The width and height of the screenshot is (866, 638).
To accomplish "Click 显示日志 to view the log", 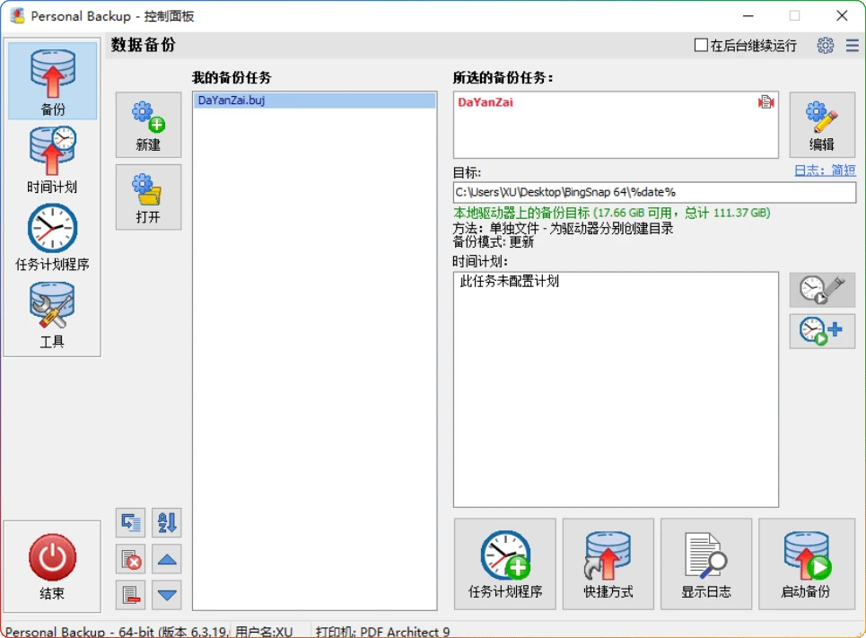I will point(706,564).
